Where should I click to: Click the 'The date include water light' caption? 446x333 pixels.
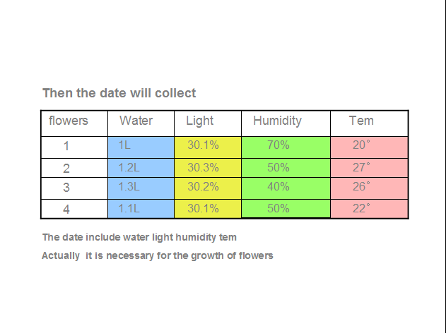click(x=139, y=237)
